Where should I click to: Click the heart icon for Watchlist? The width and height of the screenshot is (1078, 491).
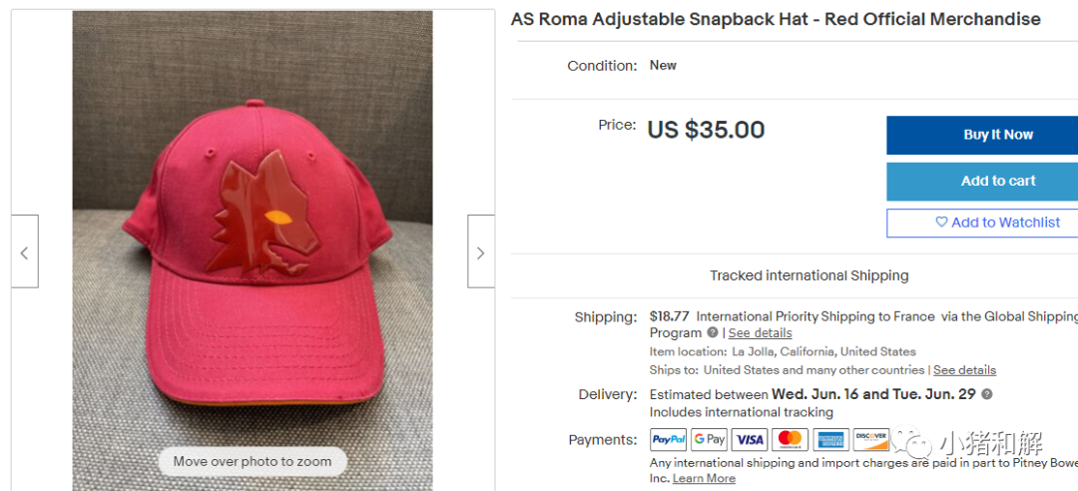tap(941, 223)
